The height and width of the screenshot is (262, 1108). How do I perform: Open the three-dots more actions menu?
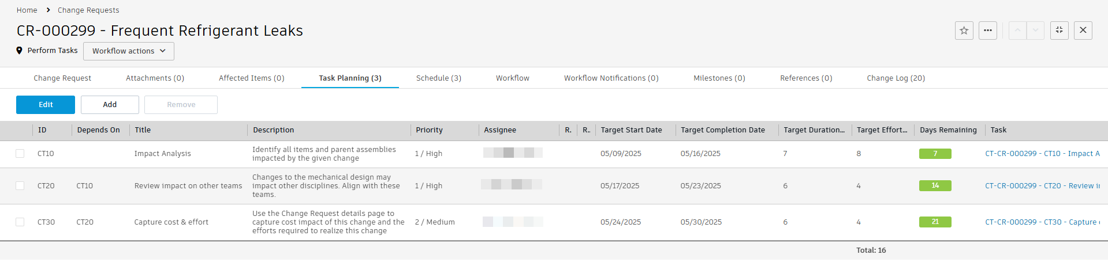click(x=988, y=31)
